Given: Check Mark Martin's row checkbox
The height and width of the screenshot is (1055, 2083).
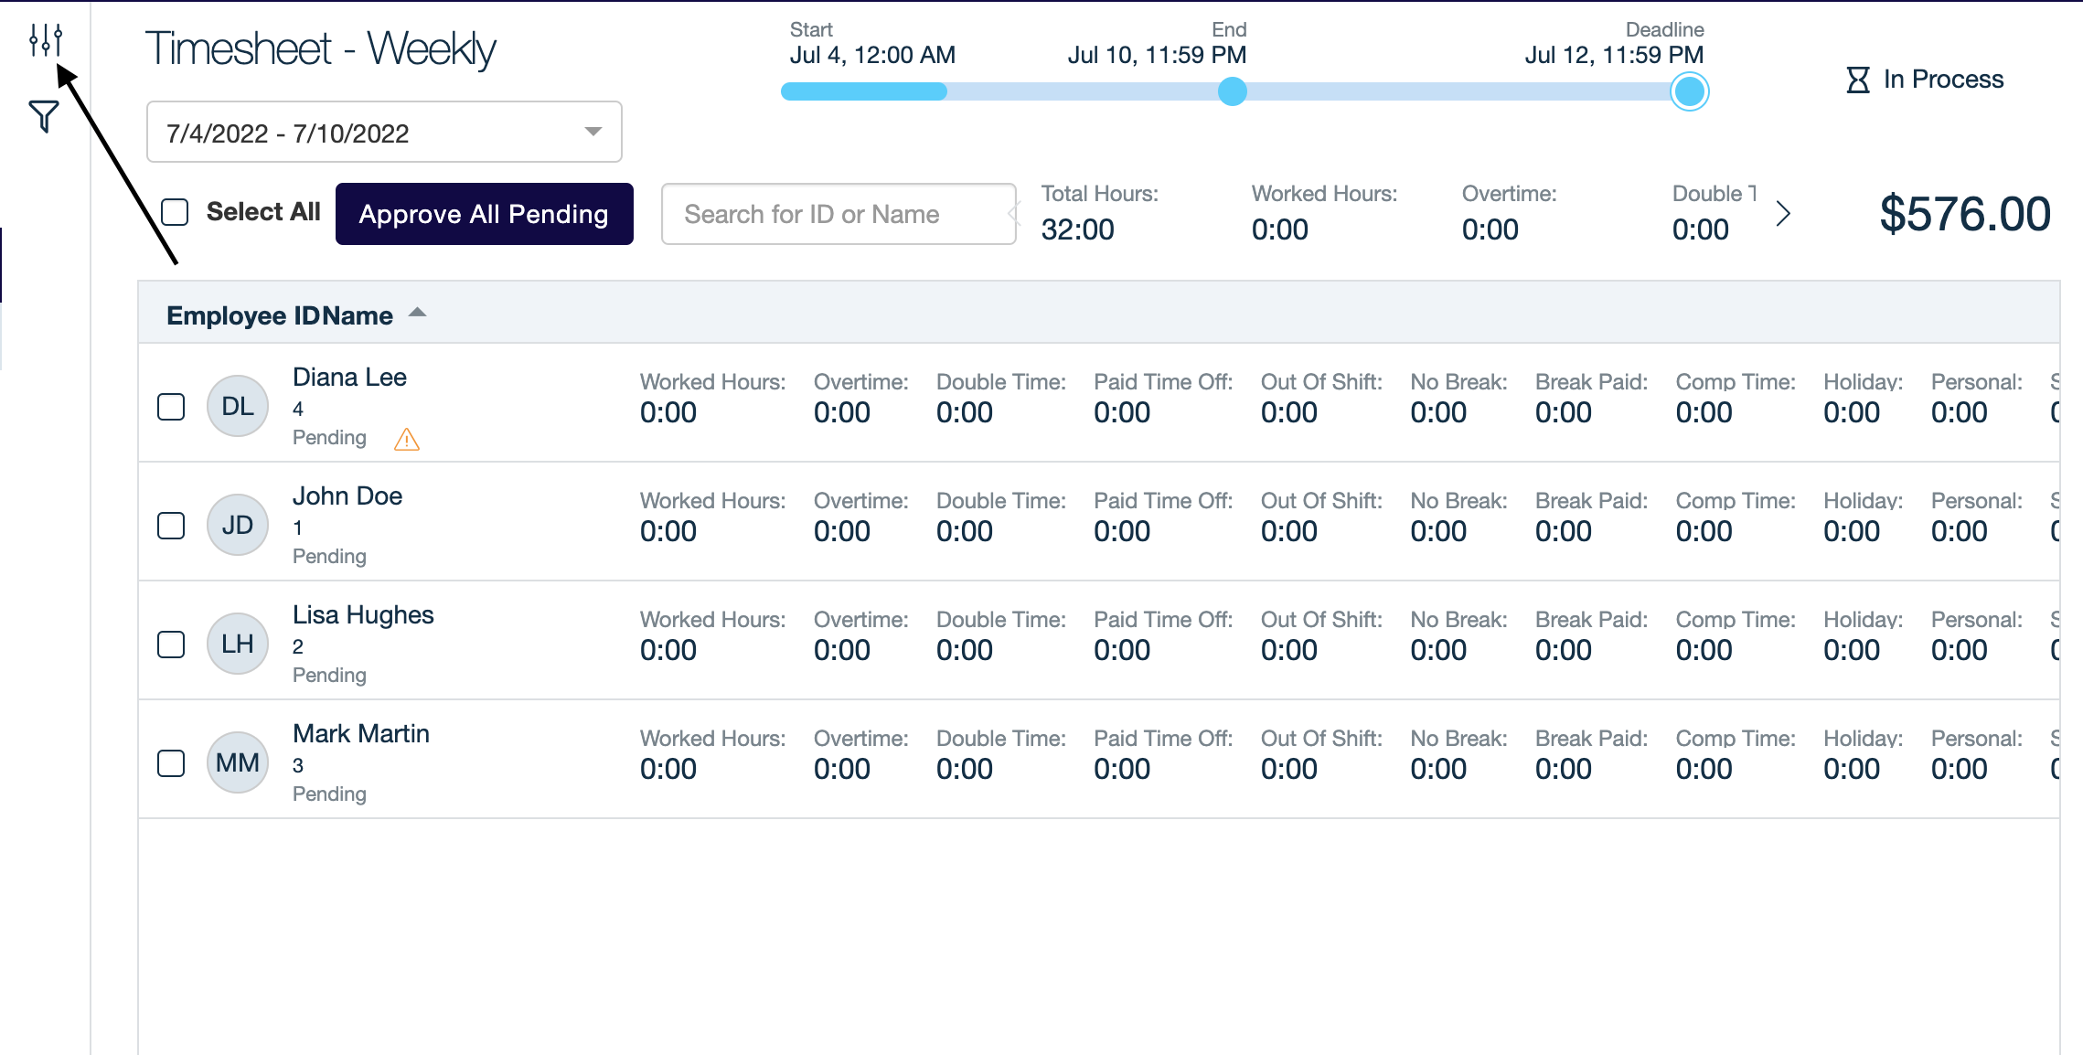Looking at the screenshot, I should point(171,762).
